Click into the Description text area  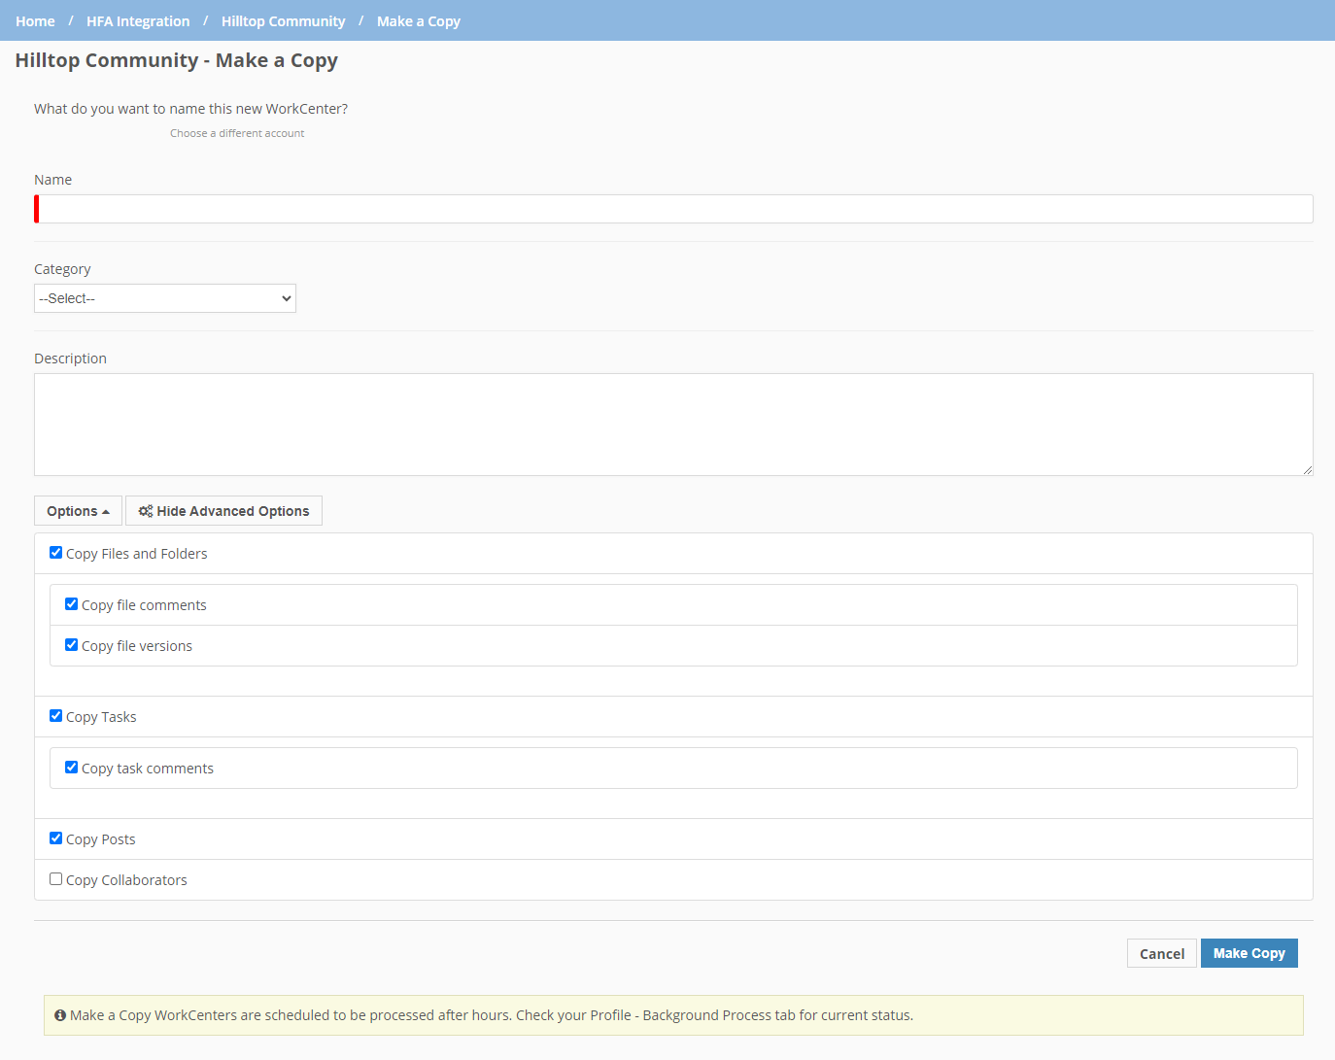point(673,425)
